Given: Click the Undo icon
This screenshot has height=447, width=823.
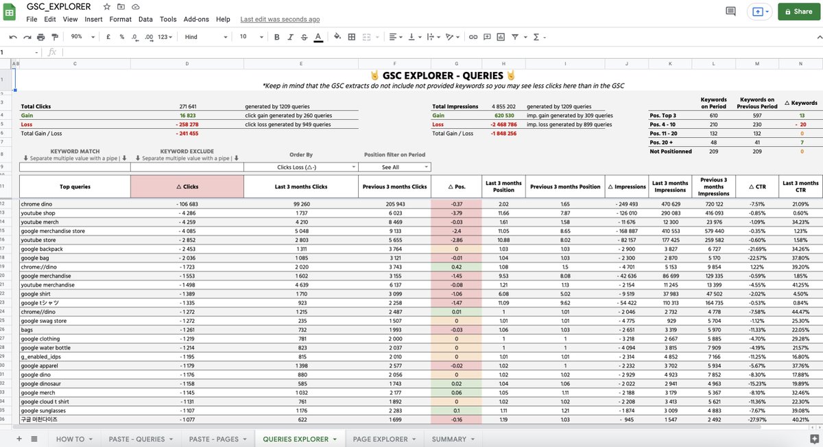Looking at the screenshot, I should [13, 37].
